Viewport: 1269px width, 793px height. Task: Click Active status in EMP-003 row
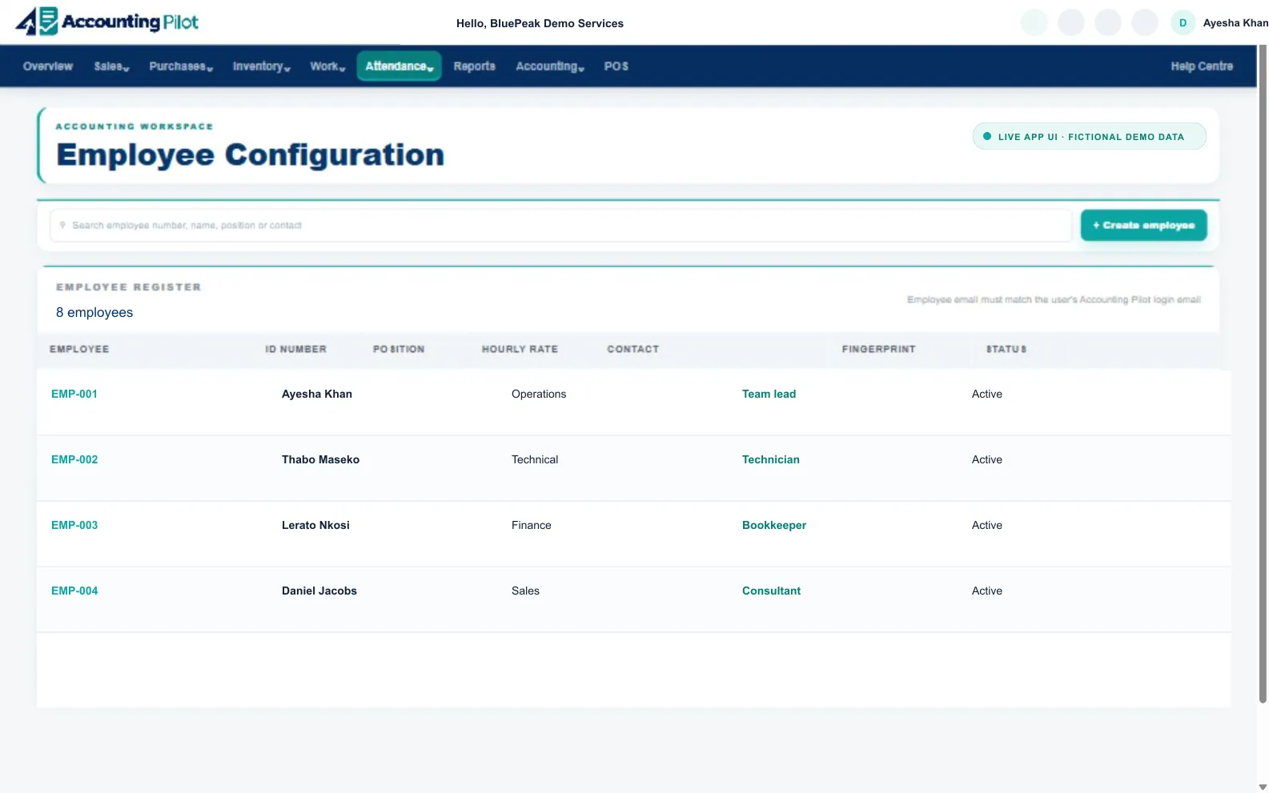click(987, 525)
